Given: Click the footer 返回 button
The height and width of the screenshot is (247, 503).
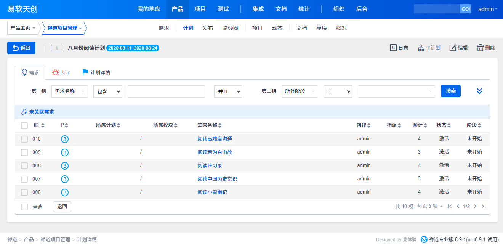Looking at the screenshot, I should tap(62, 207).
